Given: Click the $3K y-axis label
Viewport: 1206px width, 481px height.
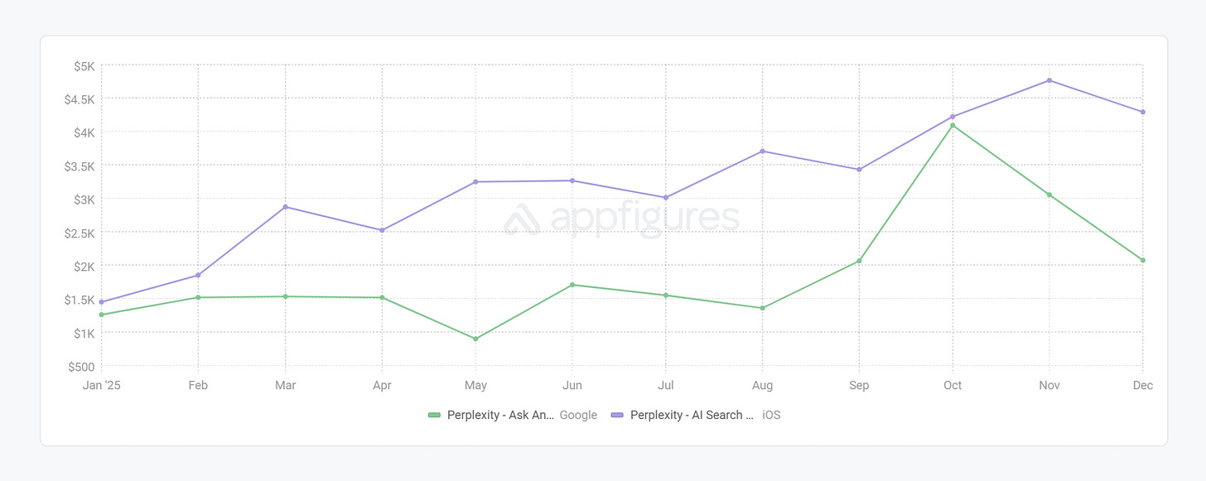Looking at the screenshot, I should pyautogui.click(x=84, y=200).
